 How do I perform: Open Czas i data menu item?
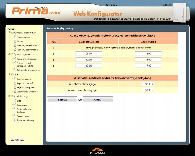[22, 116]
